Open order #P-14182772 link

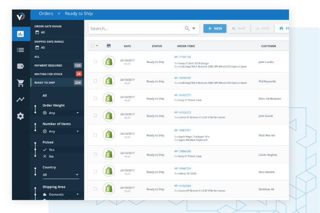pyautogui.click(x=182, y=95)
